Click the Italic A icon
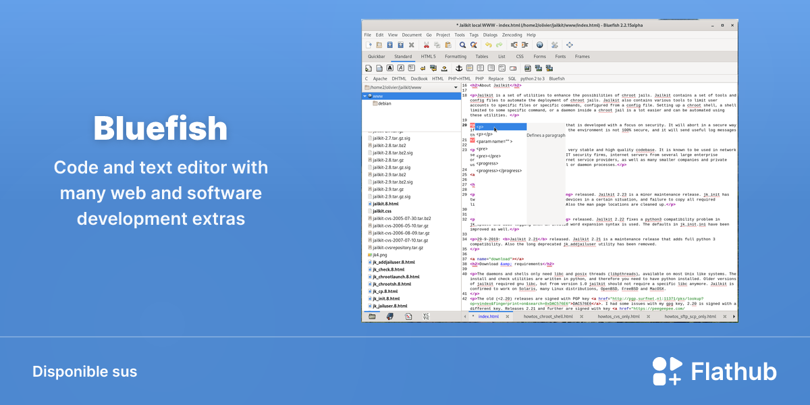 tap(400, 67)
